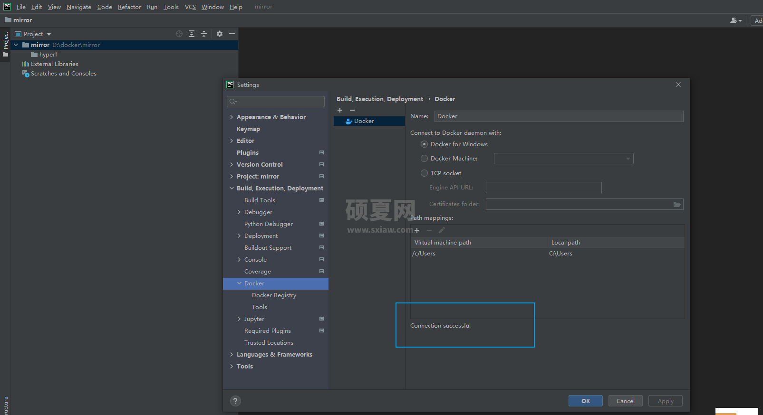Remove the selected path mapping
Image resolution: width=763 pixels, height=415 pixels.
coord(429,230)
